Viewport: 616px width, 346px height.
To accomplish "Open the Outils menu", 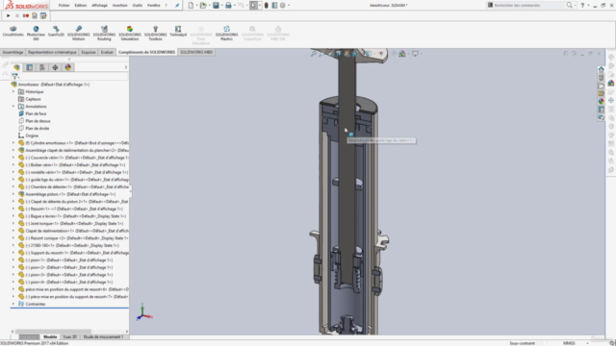I will coord(138,5).
